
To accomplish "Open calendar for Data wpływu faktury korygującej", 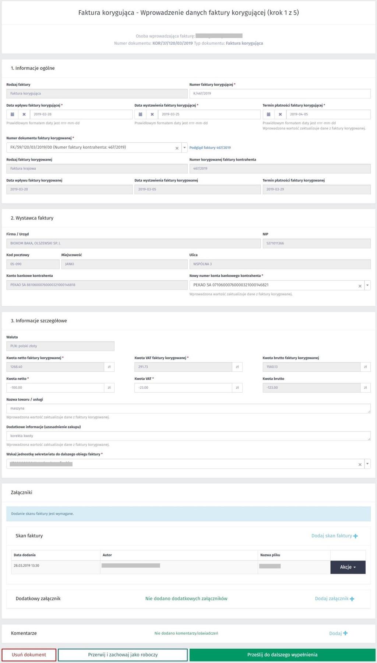I will (12, 114).
